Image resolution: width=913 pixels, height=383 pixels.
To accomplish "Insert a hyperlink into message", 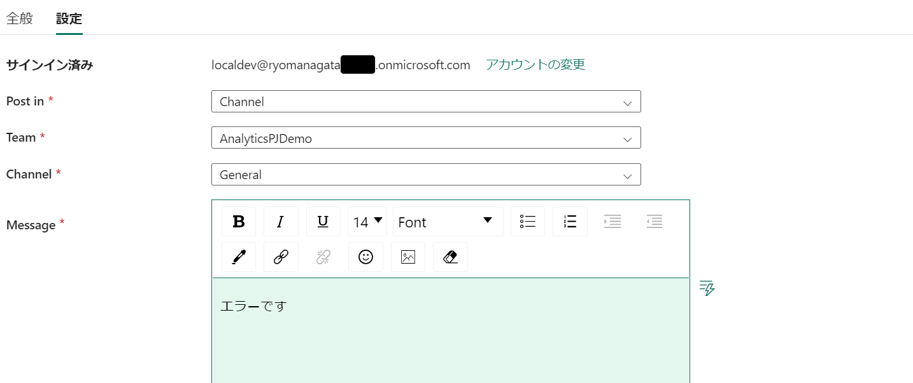I will tap(281, 257).
